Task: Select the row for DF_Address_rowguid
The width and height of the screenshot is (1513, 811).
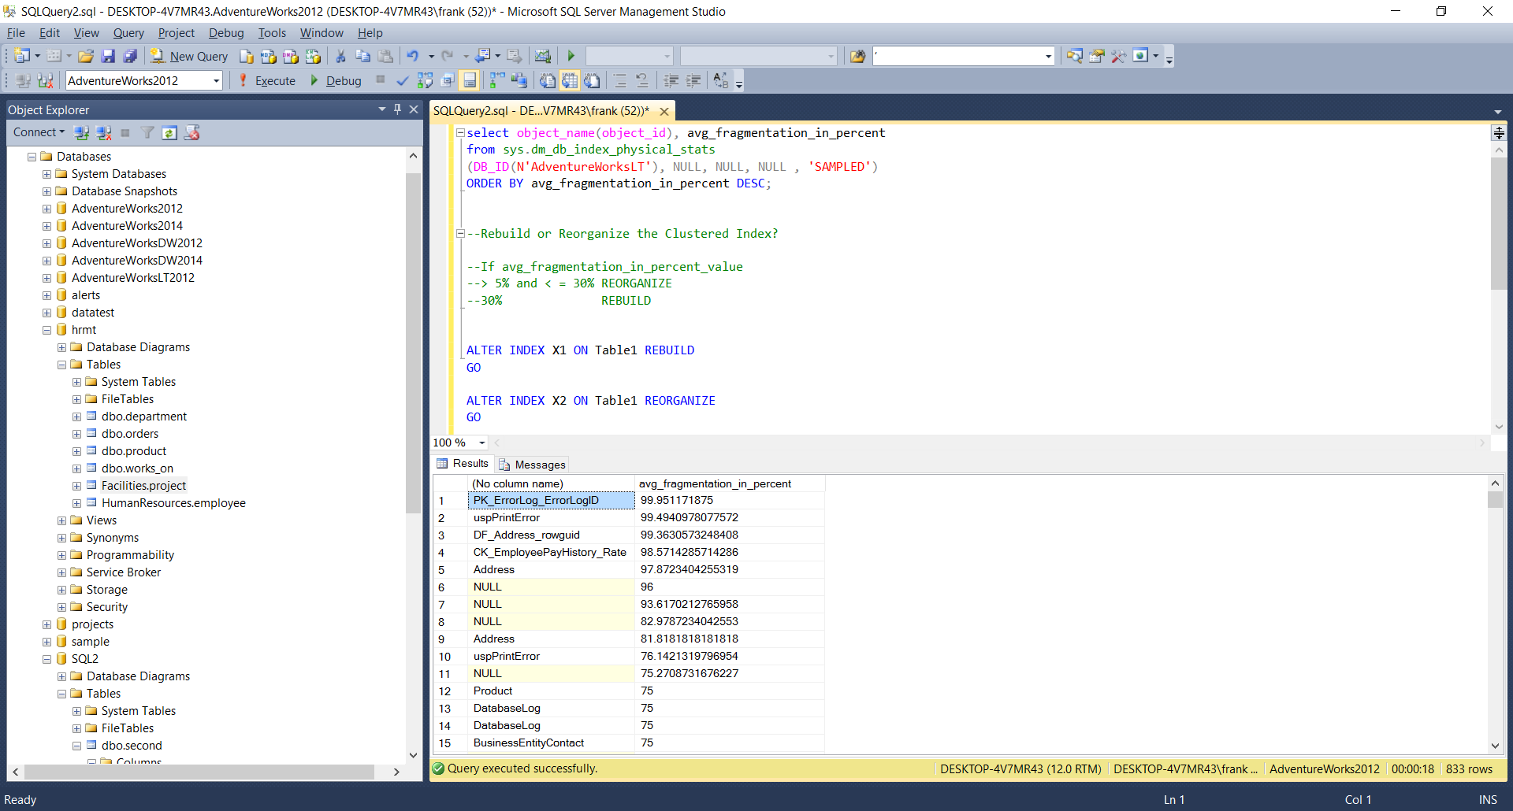Action: click(526, 535)
